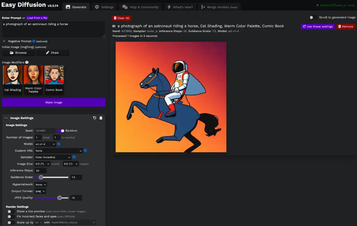Click the Image Modifiers question mark icon
This screenshot has width=357, height=226.
coord(27,62)
